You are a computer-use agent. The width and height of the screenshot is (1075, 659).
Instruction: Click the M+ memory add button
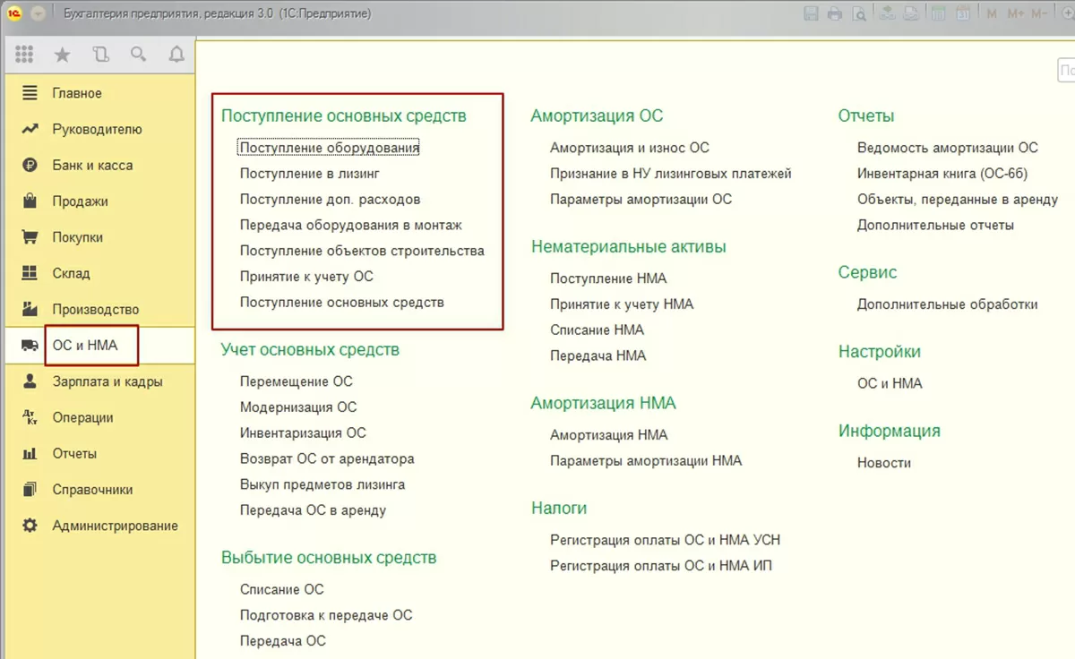pos(1016,13)
